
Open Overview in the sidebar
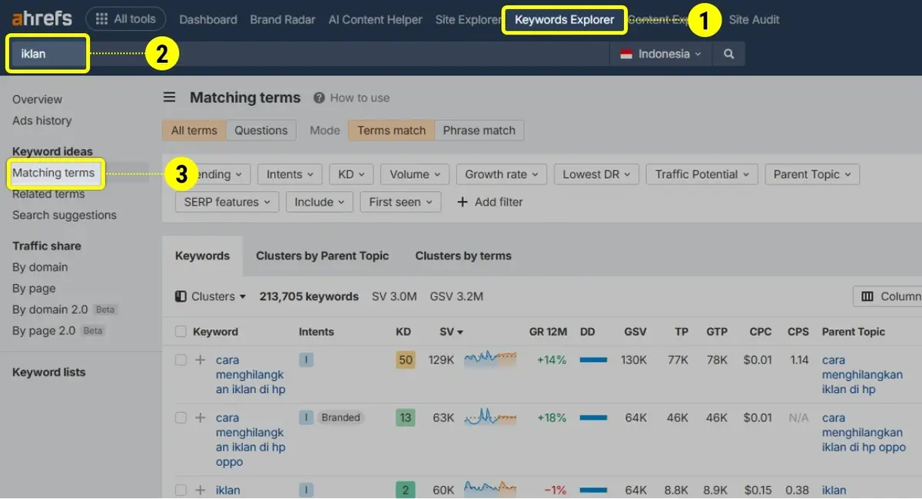coord(37,99)
